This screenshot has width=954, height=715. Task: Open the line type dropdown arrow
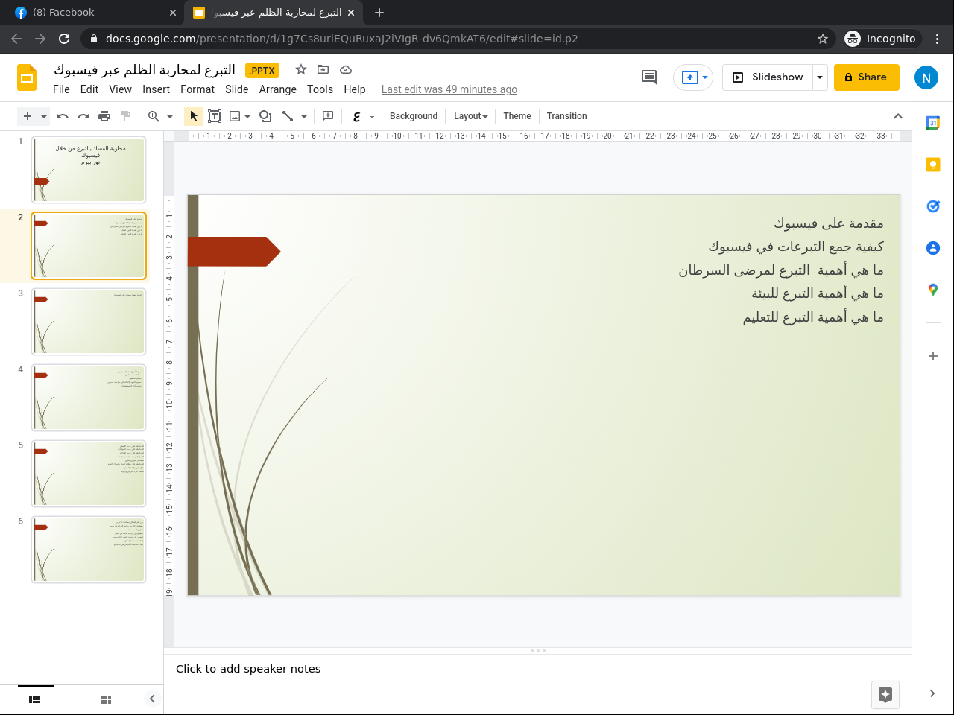pyautogui.click(x=304, y=117)
